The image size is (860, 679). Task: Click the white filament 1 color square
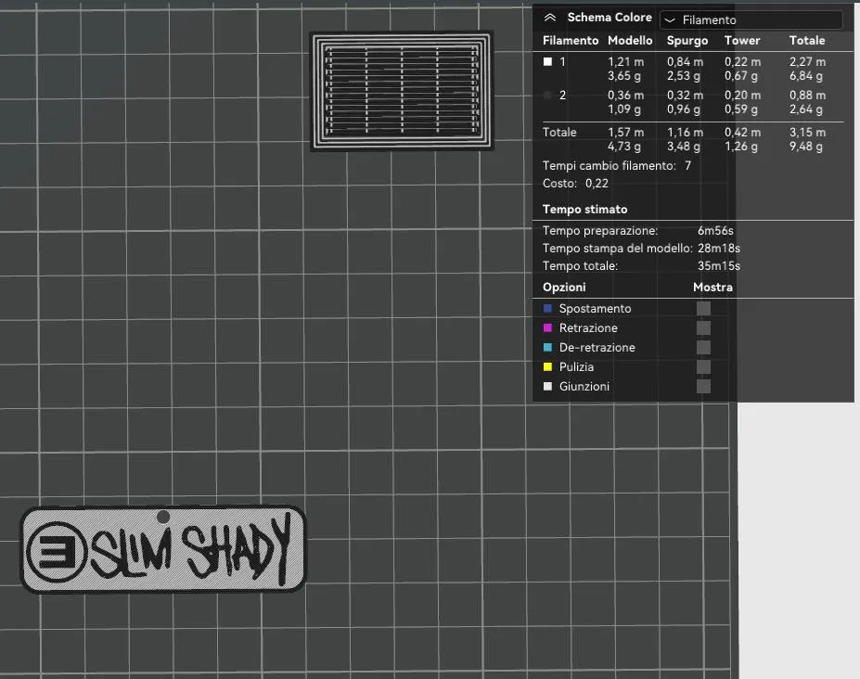(x=547, y=61)
